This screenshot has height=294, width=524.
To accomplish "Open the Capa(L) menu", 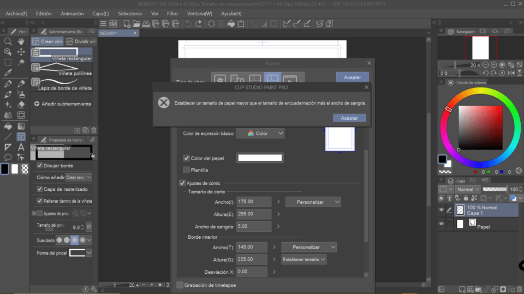I will [x=100, y=13].
